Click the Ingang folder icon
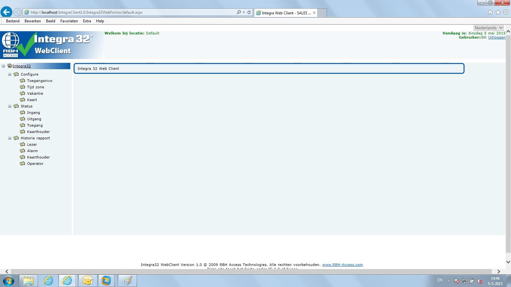511x287 pixels. [x=22, y=113]
